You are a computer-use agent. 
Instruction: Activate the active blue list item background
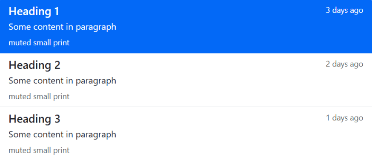tap(186, 26)
